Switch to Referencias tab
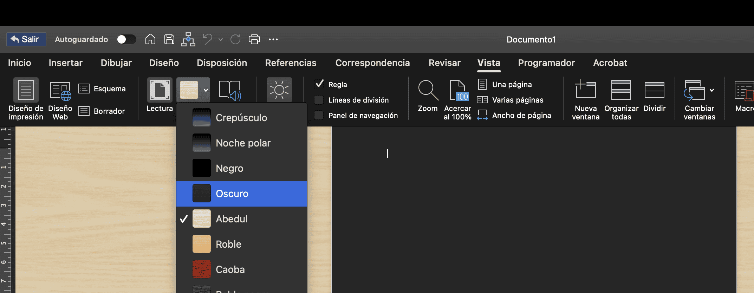Image resolution: width=754 pixels, height=293 pixels. pyautogui.click(x=291, y=63)
